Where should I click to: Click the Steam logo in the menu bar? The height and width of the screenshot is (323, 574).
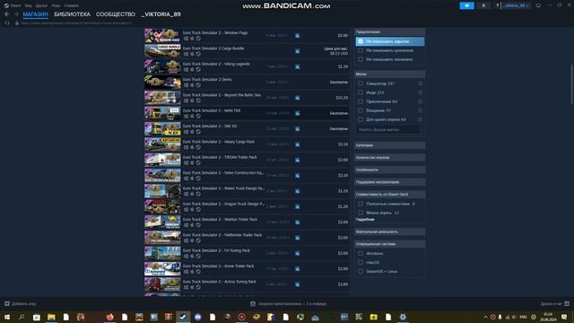pos(6,5)
